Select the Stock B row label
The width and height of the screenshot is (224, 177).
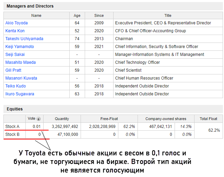coord(12,134)
